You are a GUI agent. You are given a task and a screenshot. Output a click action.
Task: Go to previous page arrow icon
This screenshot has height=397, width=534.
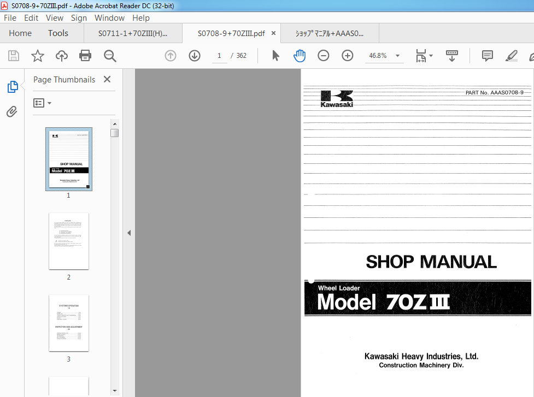171,56
